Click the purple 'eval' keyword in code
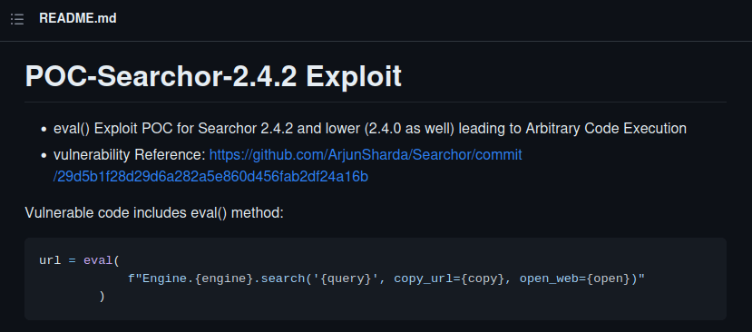Viewport: 752px width, 332px height. 98,260
